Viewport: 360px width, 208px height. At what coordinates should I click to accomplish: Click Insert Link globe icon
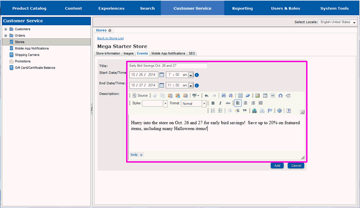[x=254, y=111]
